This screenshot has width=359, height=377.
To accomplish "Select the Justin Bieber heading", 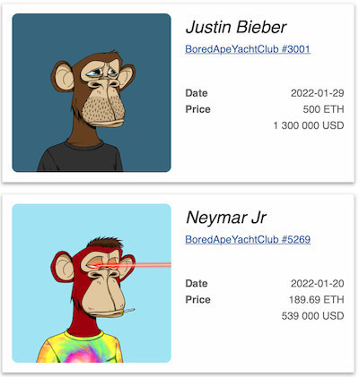I will click(236, 28).
